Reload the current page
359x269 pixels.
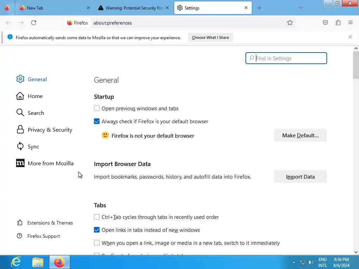pos(34,23)
